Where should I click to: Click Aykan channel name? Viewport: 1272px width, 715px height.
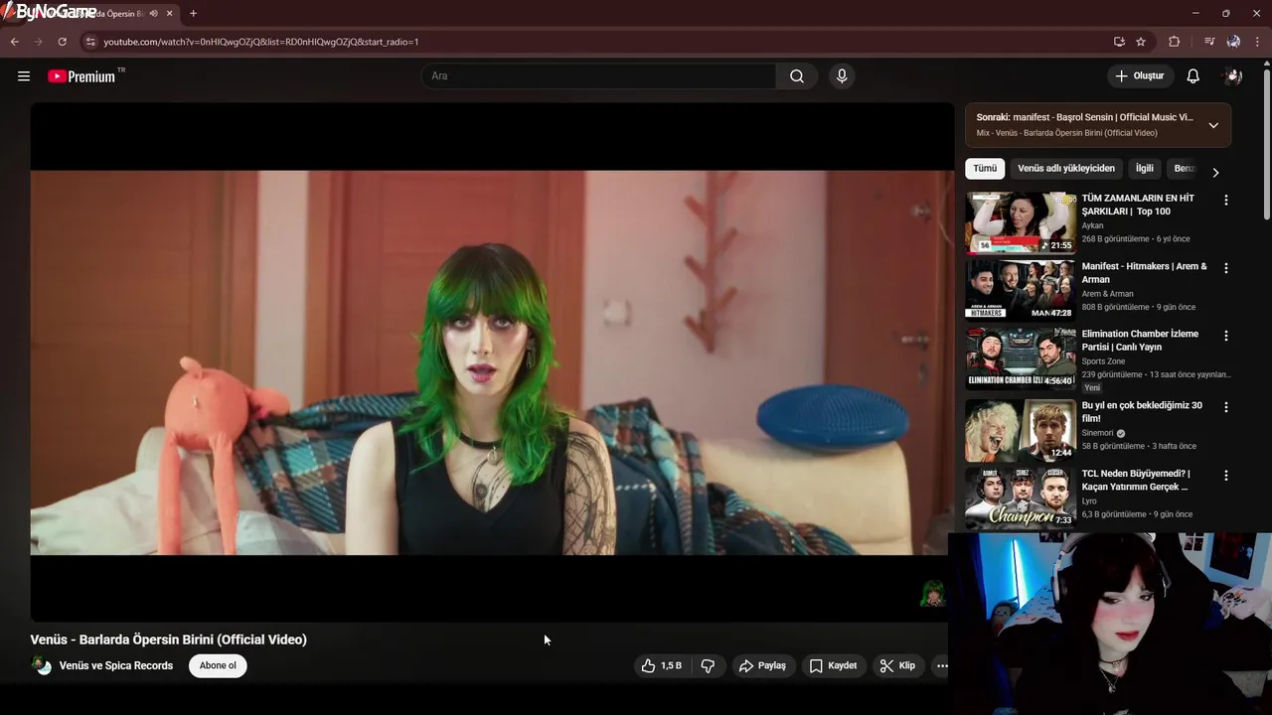1093,225
